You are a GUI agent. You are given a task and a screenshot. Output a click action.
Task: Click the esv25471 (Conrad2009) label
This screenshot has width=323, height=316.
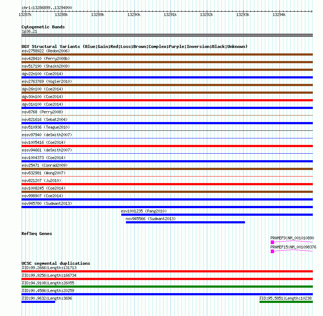tap(45, 165)
